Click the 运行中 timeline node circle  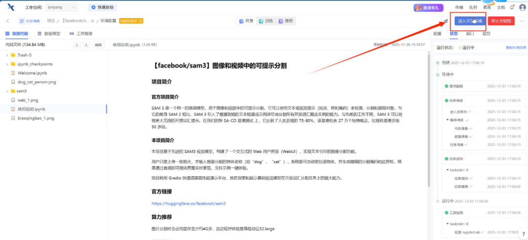pyautogui.click(x=438, y=201)
